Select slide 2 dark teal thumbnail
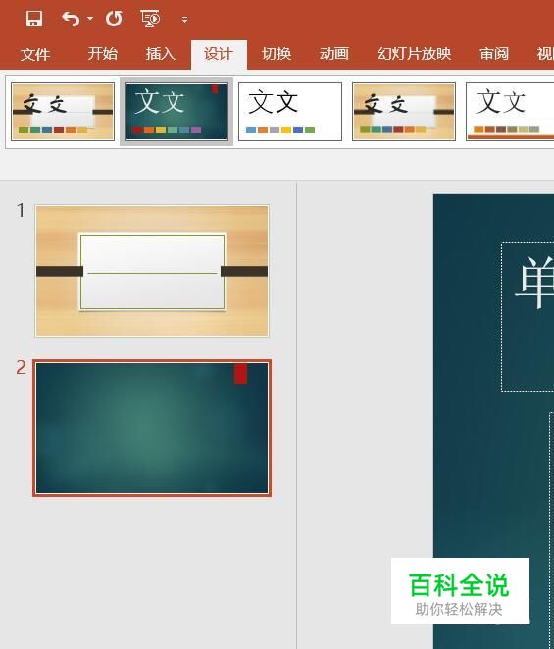554x649 pixels. (x=152, y=428)
